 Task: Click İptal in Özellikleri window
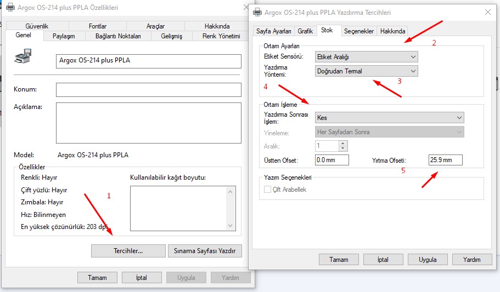pyautogui.click(x=142, y=278)
